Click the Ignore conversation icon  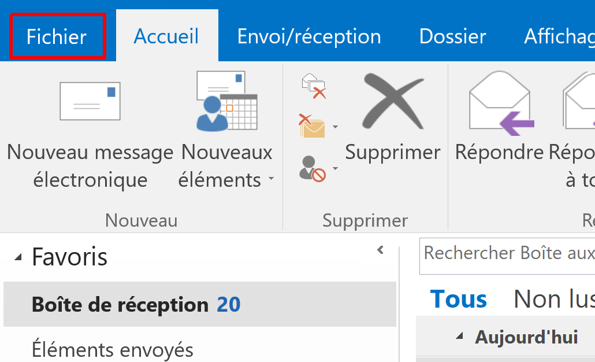coord(314,86)
